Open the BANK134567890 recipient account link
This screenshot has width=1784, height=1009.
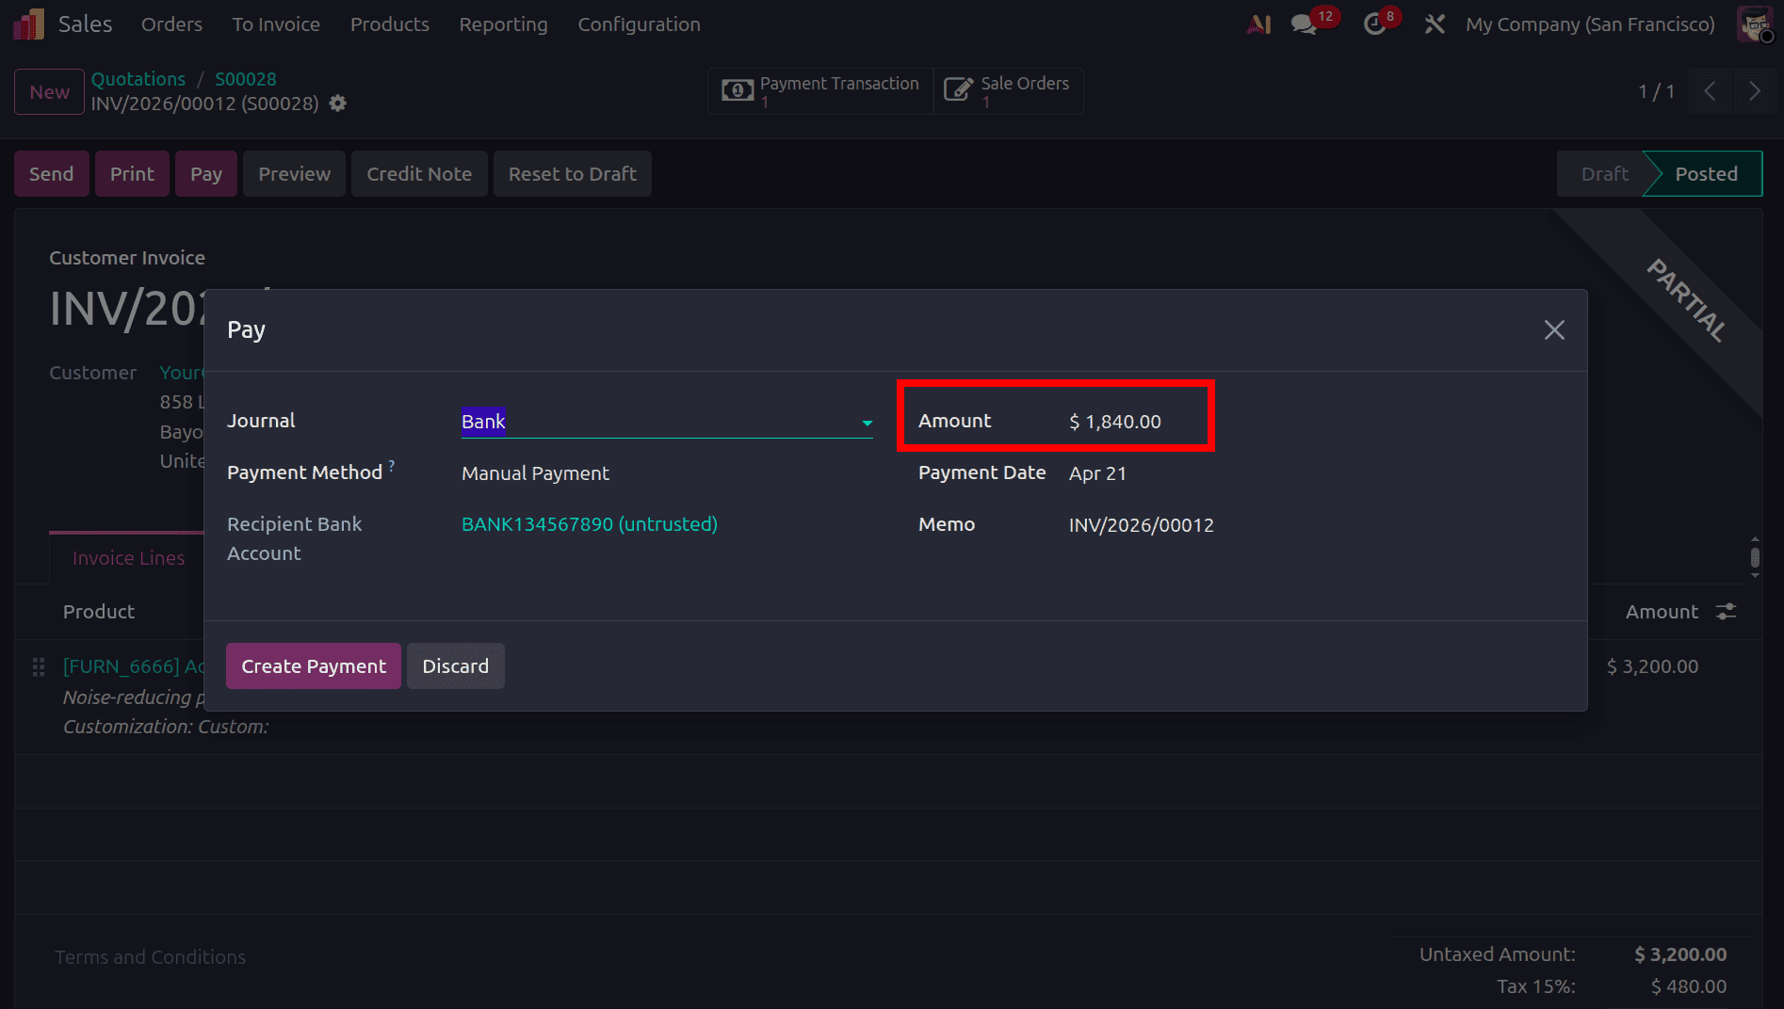pos(589,524)
